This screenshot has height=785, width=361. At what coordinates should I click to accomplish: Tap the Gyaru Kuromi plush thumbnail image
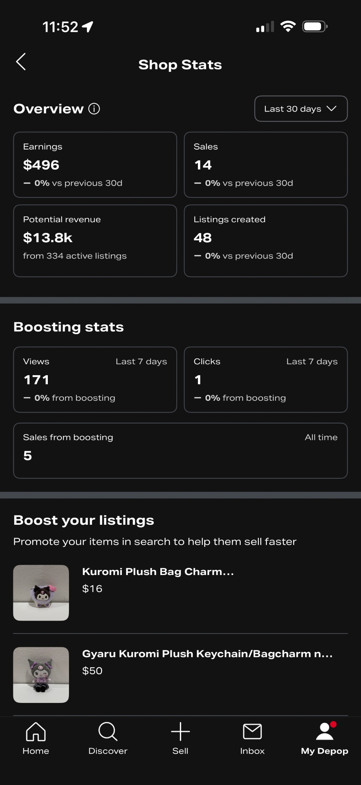(x=41, y=675)
